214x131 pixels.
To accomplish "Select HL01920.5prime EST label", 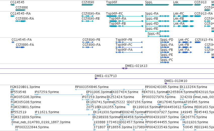I will coord(195,122).
